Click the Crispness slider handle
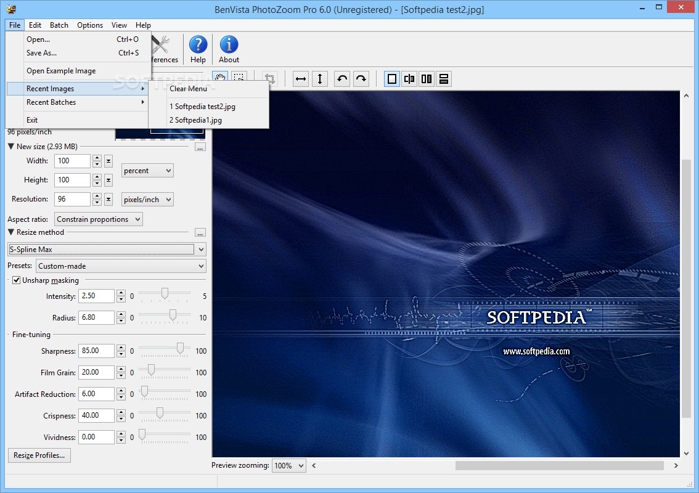Image resolution: width=699 pixels, height=493 pixels. [x=160, y=413]
